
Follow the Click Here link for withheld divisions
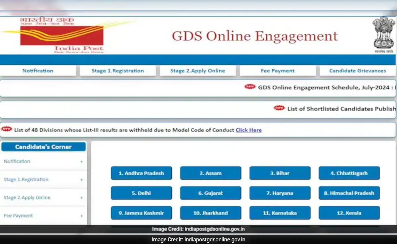coord(248,130)
